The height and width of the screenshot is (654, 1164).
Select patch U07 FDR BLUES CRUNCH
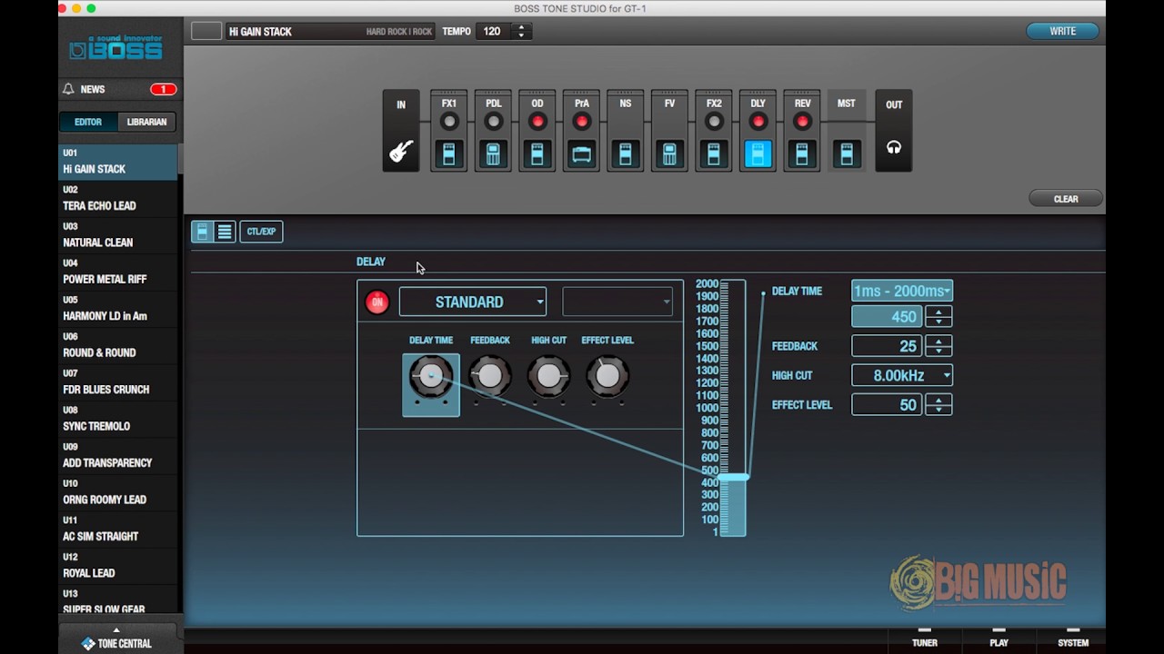118,382
